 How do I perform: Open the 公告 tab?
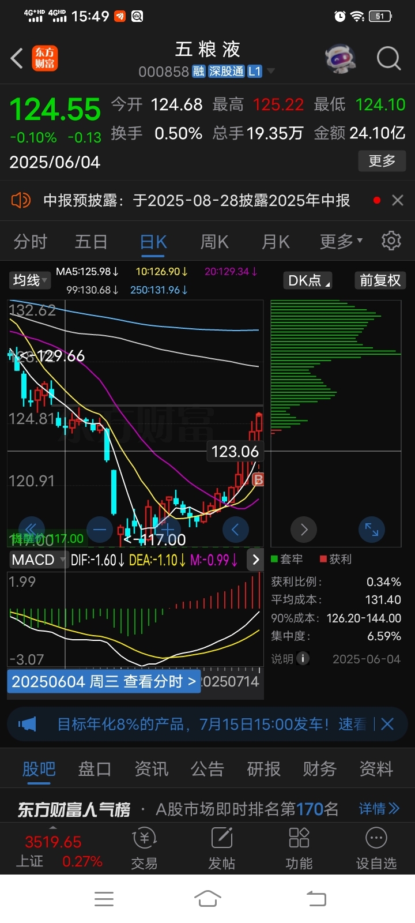coord(207,769)
